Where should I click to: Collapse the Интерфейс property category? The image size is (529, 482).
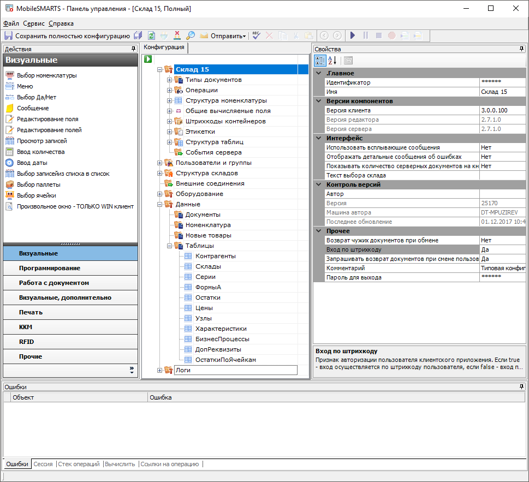[x=318, y=138]
